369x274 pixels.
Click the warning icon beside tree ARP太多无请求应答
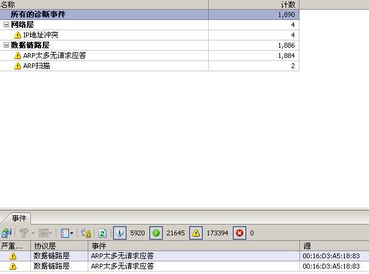pos(18,56)
